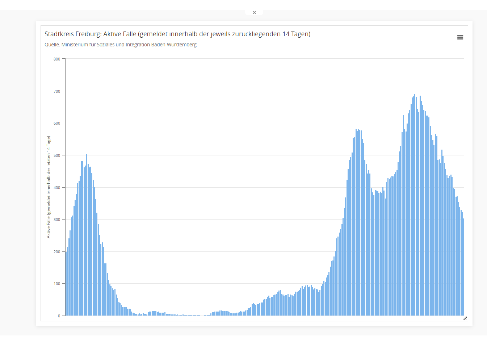Select the 100 y-axis tick label
Viewport: 487px width, 338px height.
[x=57, y=284]
